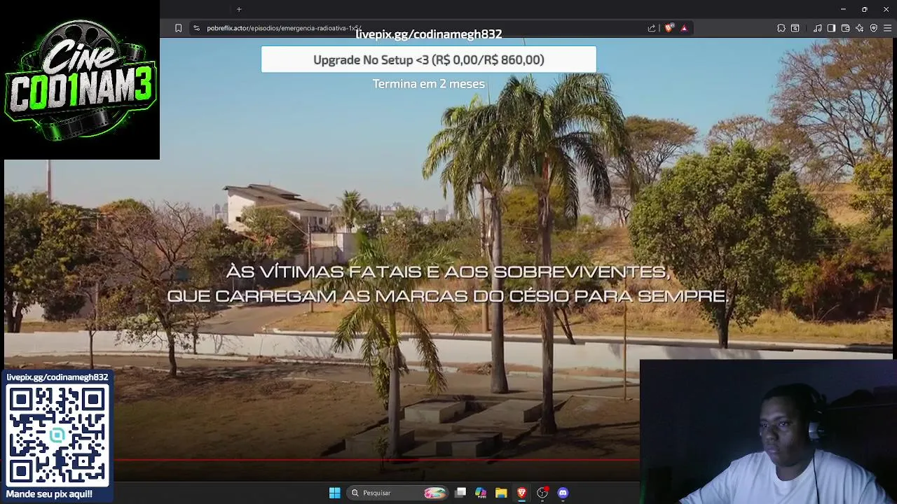
Task: Open Brave Leo AI sparkle icon
Action: 859,28
